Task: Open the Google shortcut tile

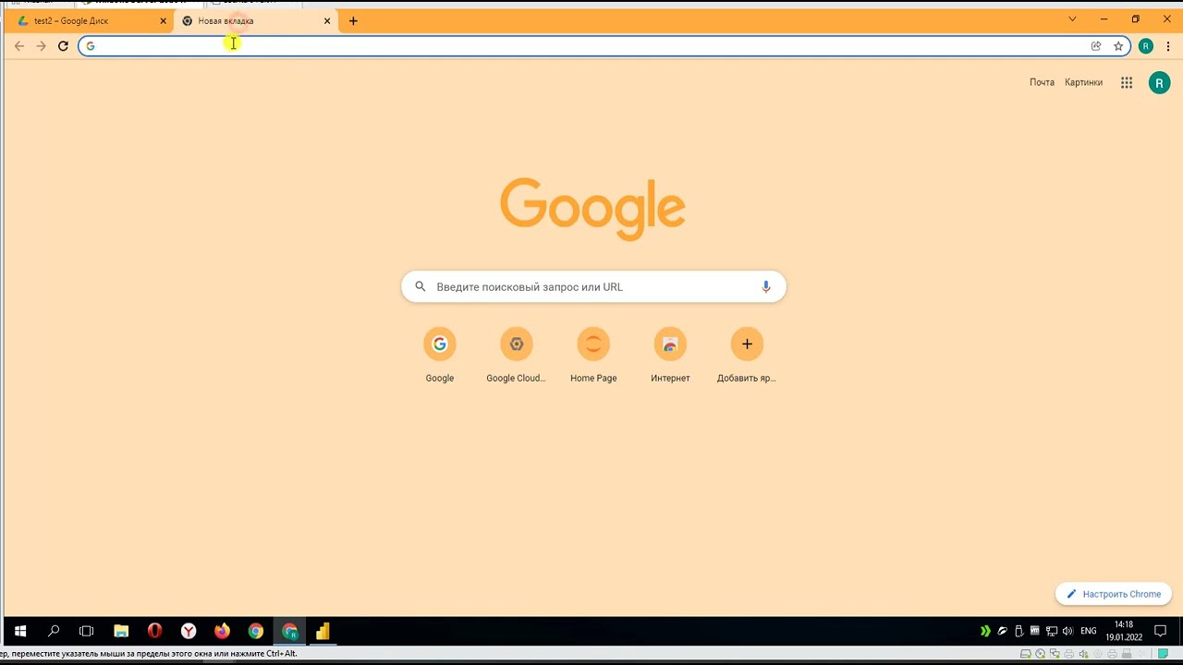Action: pos(440,356)
